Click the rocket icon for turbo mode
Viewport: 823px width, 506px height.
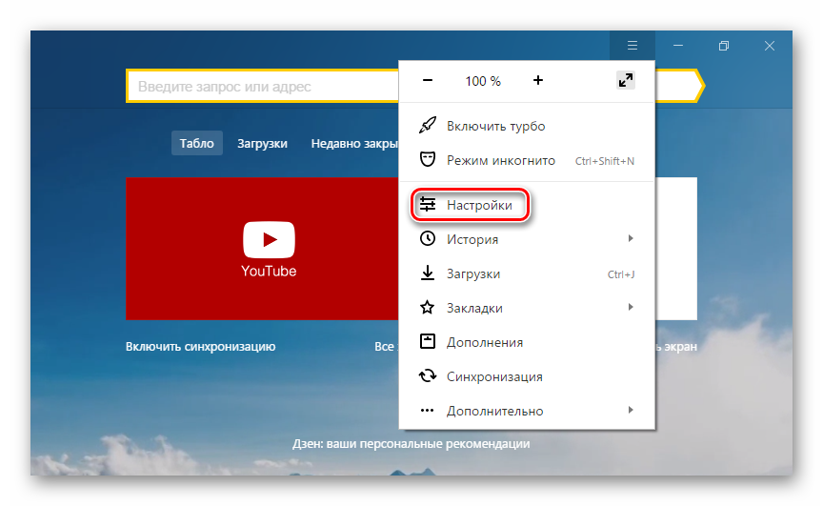coord(428,126)
